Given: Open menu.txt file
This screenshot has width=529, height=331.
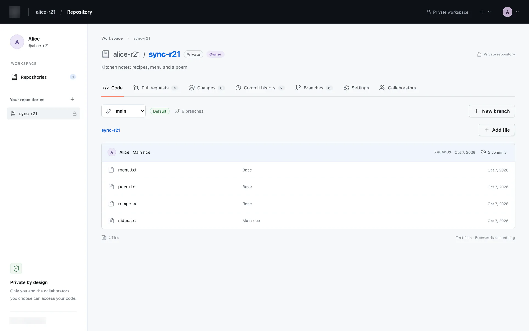Looking at the screenshot, I should (127, 170).
